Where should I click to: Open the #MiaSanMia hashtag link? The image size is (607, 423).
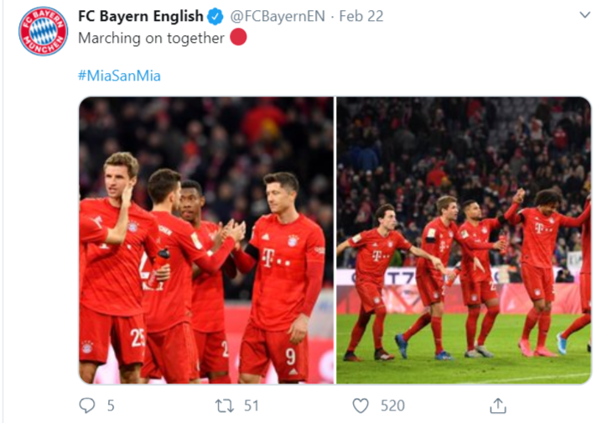tap(119, 76)
